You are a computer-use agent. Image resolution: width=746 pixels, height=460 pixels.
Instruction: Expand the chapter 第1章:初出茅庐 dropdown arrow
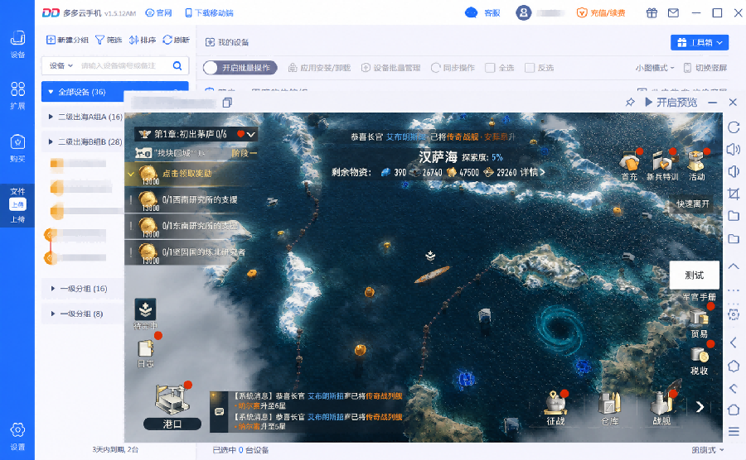pos(250,134)
